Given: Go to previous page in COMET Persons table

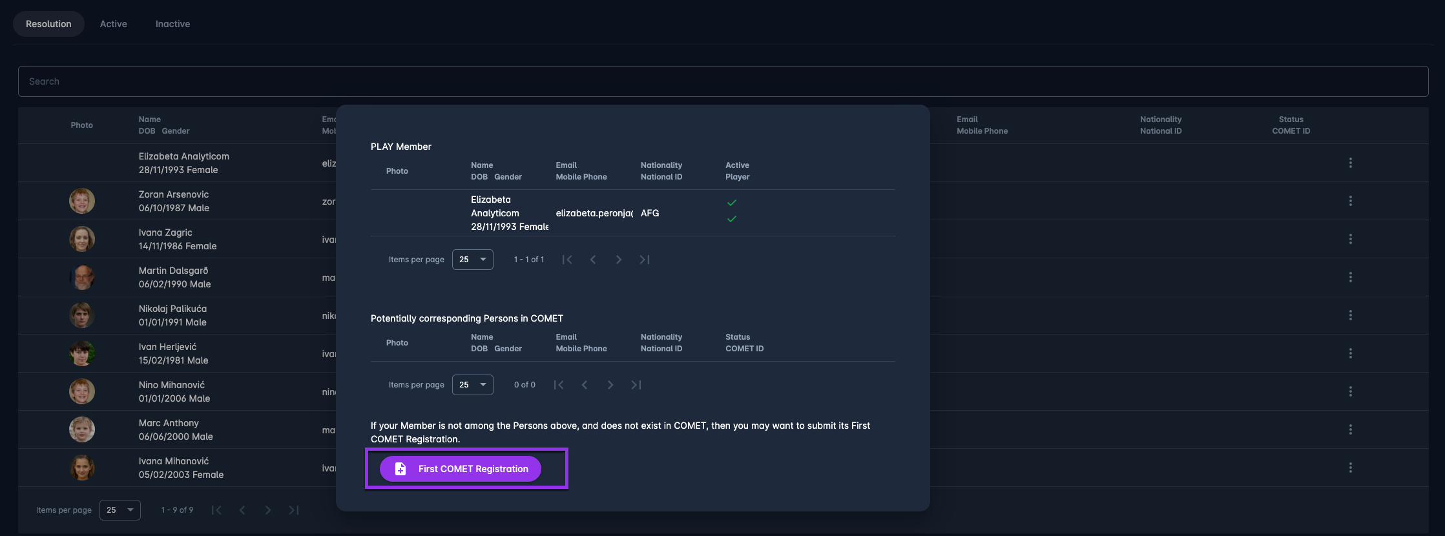Looking at the screenshot, I should tap(585, 385).
